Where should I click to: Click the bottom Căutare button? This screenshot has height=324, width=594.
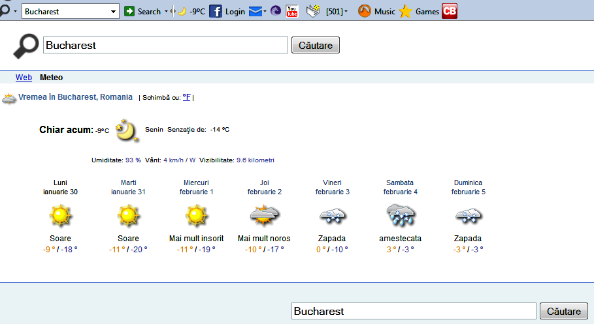pos(563,311)
